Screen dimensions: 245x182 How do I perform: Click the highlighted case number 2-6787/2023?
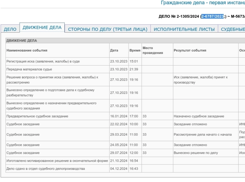click(212, 16)
